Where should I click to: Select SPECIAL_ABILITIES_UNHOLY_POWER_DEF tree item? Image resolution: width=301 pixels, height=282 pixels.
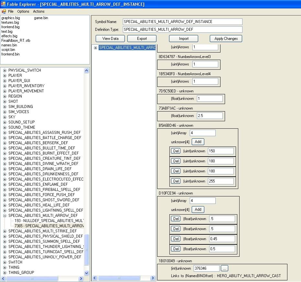point(45,257)
